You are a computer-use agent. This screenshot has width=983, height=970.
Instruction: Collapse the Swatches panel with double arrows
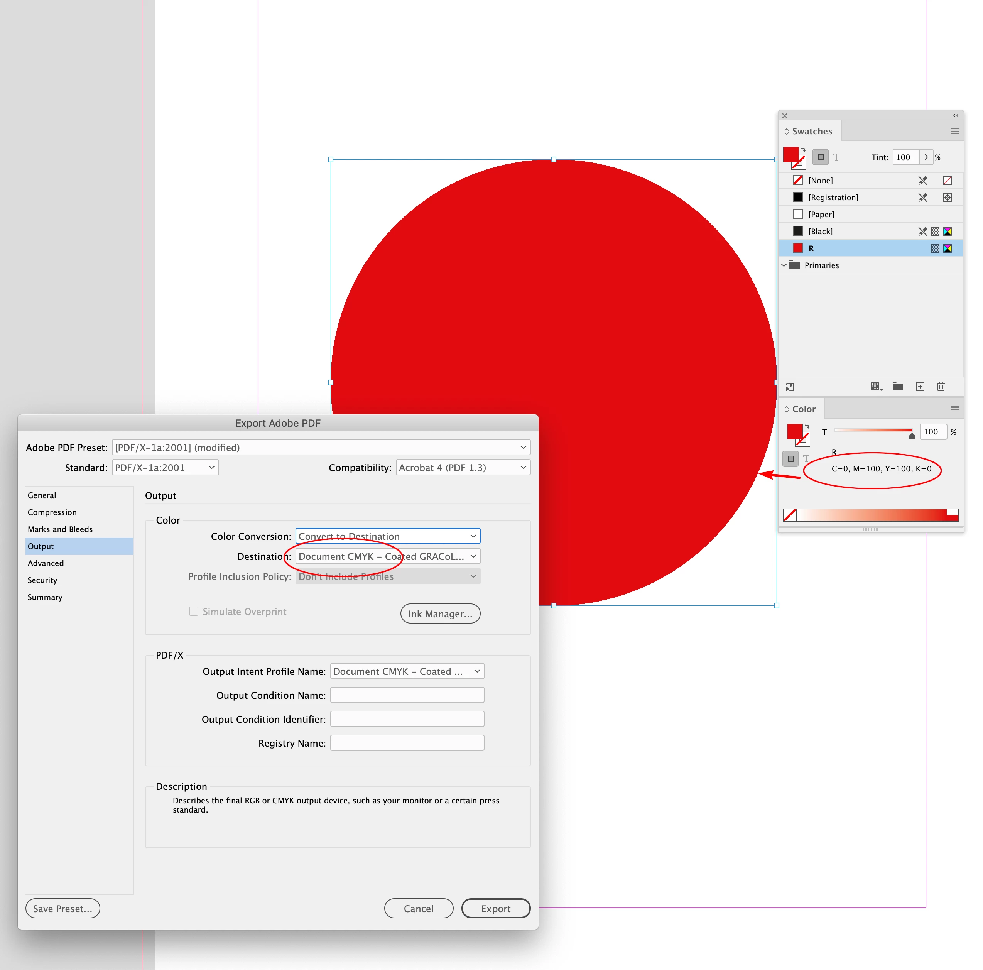pyautogui.click(x=956, y=115)
